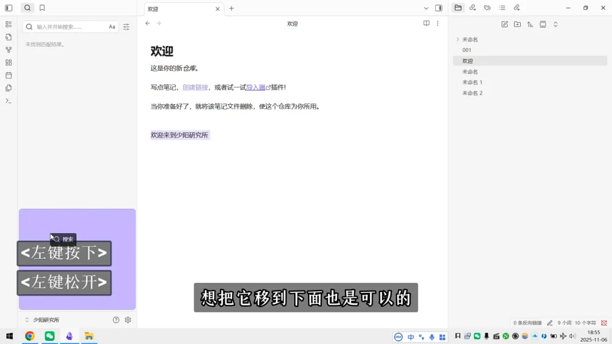The height and width of the screenshot is (344, 612).
Task: Toggle reading view on the 欢迎 note
Action: click(x=426, y=23)
